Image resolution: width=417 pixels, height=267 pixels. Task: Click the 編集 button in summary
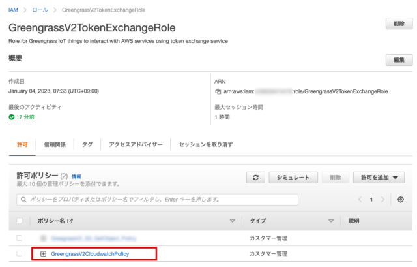pos(399,60)
